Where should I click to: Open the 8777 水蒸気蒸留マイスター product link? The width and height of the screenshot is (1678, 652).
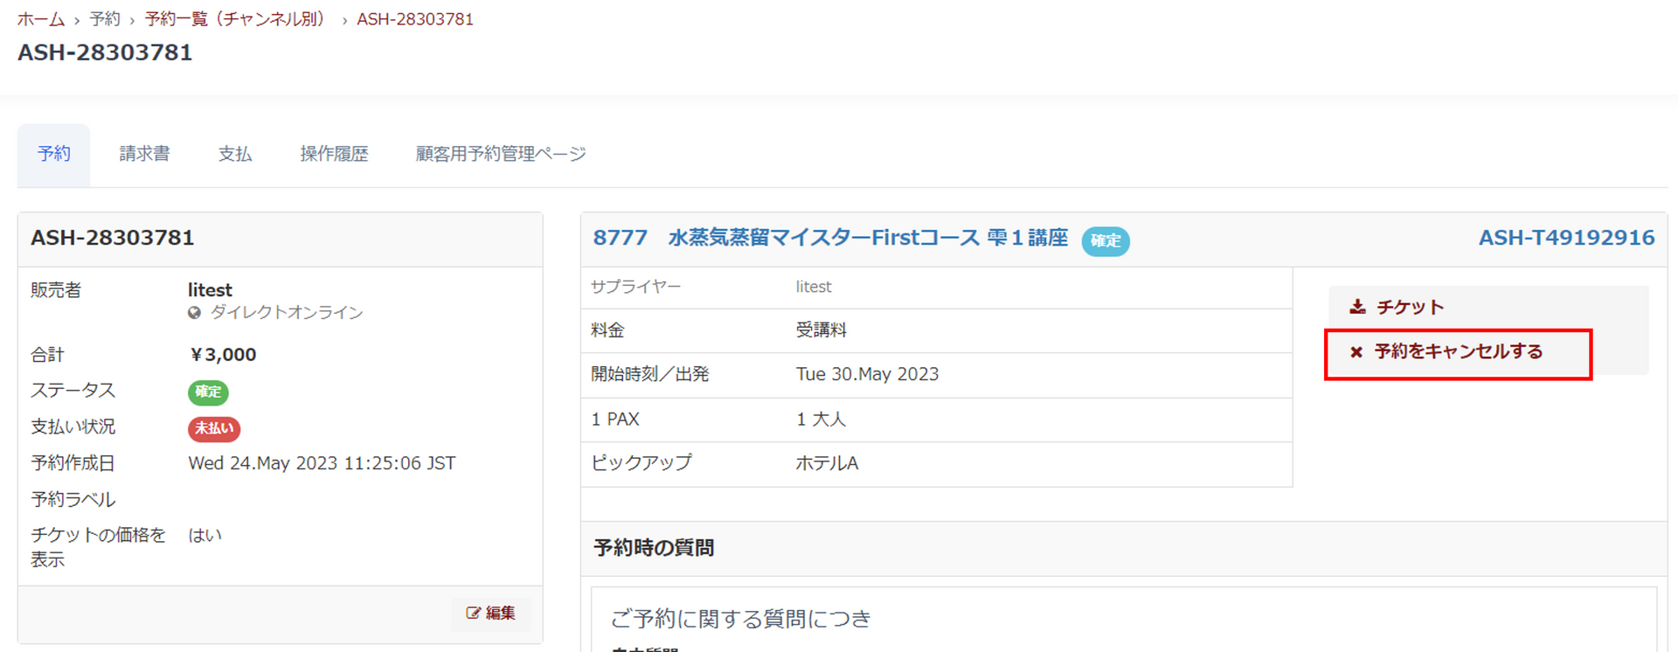829,238
